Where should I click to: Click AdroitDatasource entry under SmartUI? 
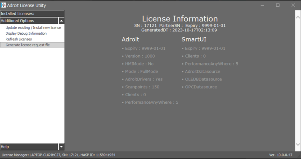[x=203, y=72]
